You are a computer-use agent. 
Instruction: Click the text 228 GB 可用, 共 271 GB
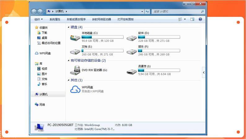pyautogui.click(x=154, y=41)
